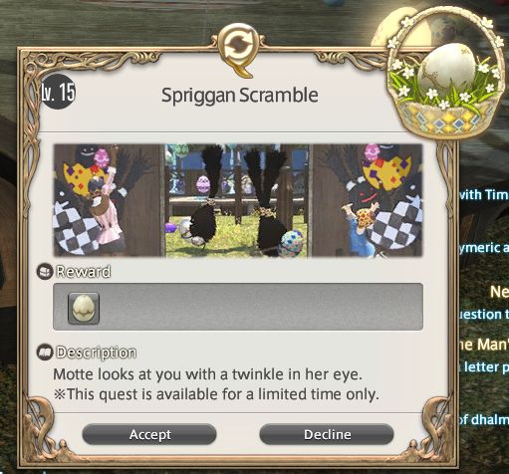The height and width of the screenshot is (474, 509).
Task: Click the Reward heading label
Action: (84, 272)
